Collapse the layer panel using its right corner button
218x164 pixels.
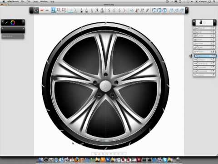pos(215,22)
